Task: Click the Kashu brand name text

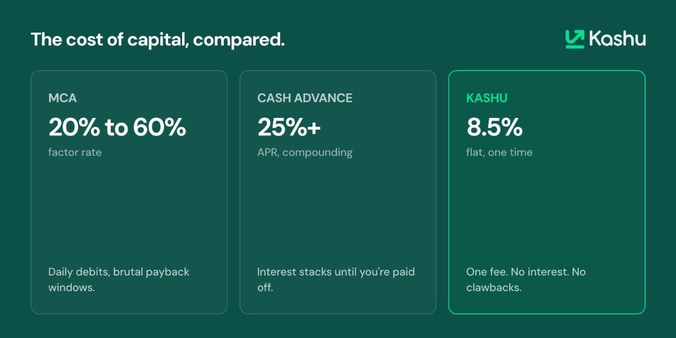Action: point(617,39)
